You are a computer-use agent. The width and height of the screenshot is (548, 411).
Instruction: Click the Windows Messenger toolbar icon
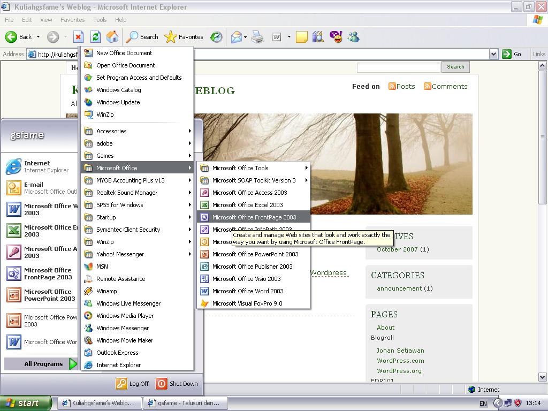click(353, 37)
